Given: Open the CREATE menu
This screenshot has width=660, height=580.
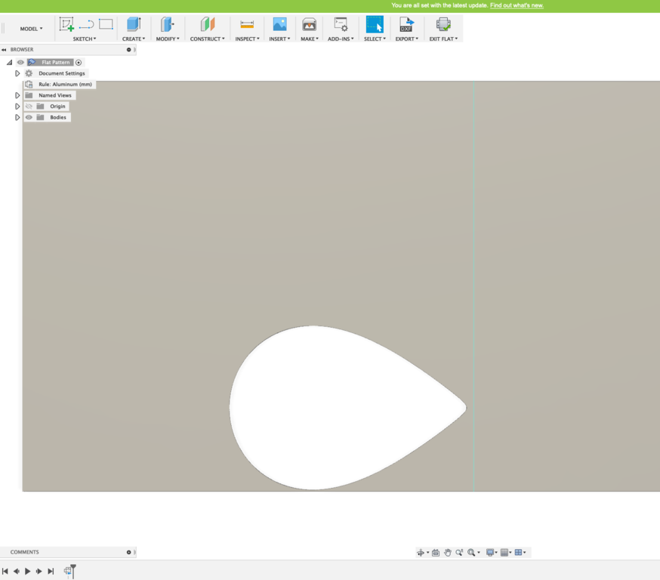Looking at the screenshot, I should click(x=134, y=39).
